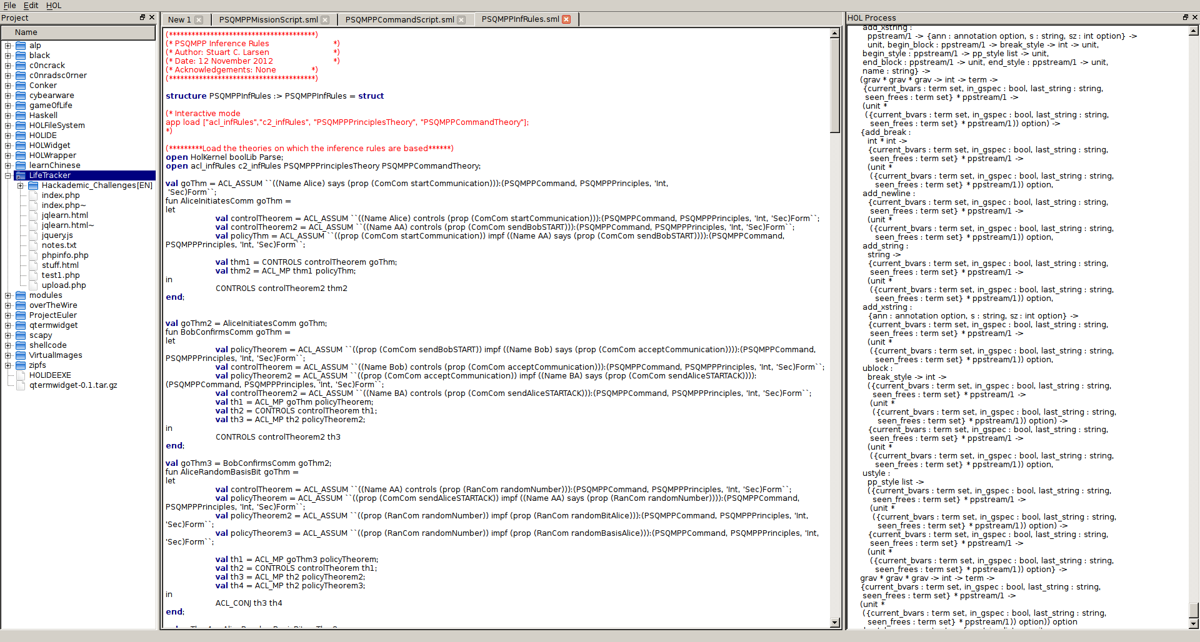Click the c0nradsc0rner folder icon

(x=21, y=76)
